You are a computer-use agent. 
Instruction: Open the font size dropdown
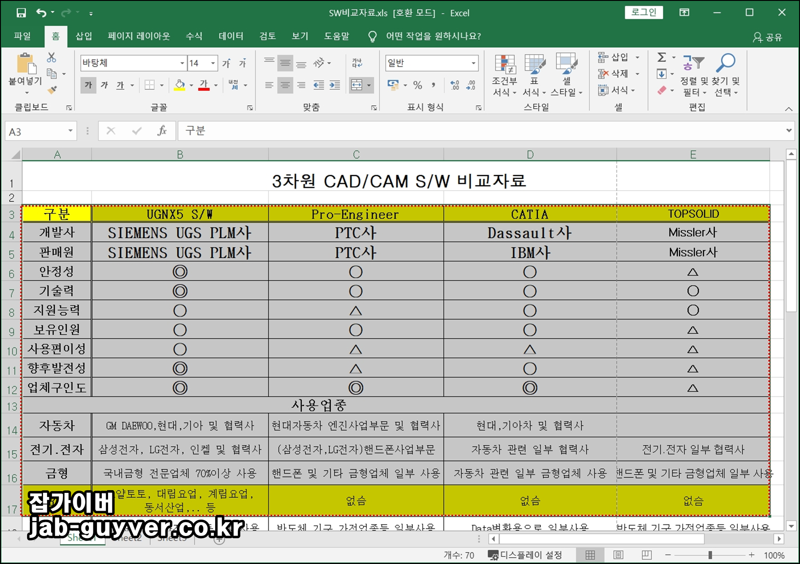pyautogui.click(x=213, y=63)
